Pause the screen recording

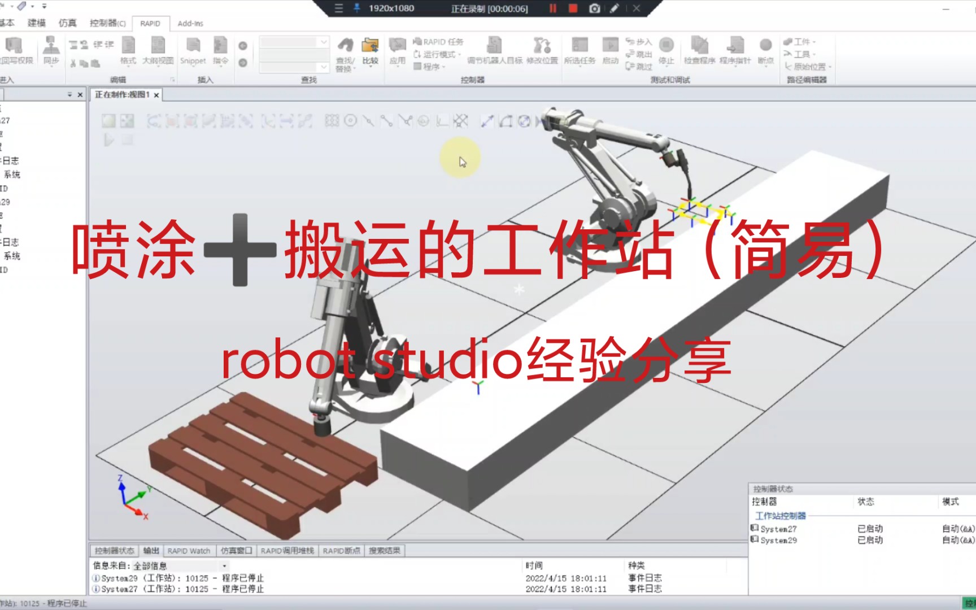click(552, 8)
